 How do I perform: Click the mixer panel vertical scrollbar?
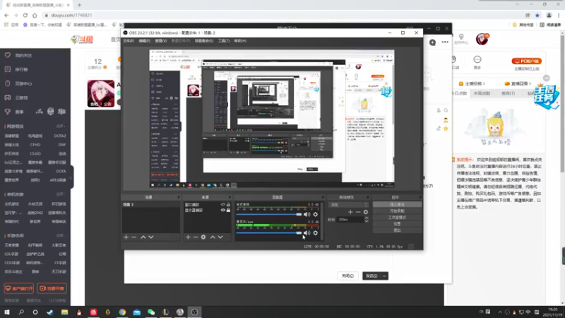click(x=322, y=220)
